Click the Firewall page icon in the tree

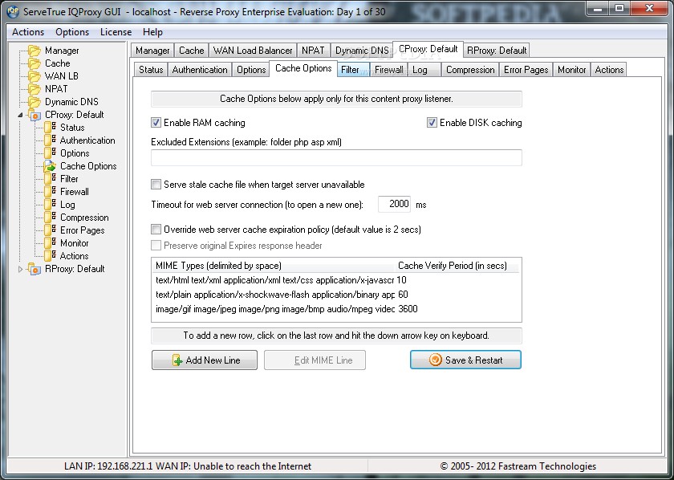[x=51, y=191]
